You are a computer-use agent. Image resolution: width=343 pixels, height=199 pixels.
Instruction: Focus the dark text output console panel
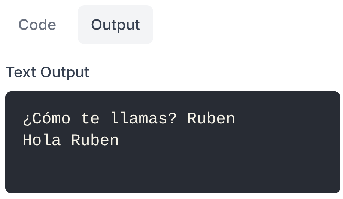[173, 142]
